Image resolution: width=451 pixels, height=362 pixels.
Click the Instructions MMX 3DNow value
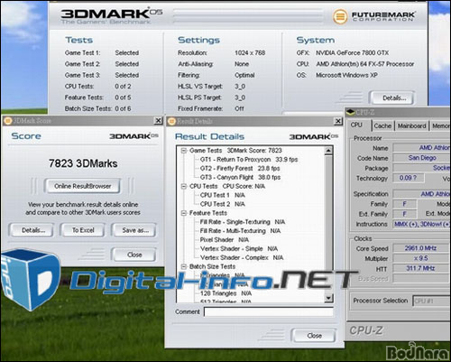422,224
